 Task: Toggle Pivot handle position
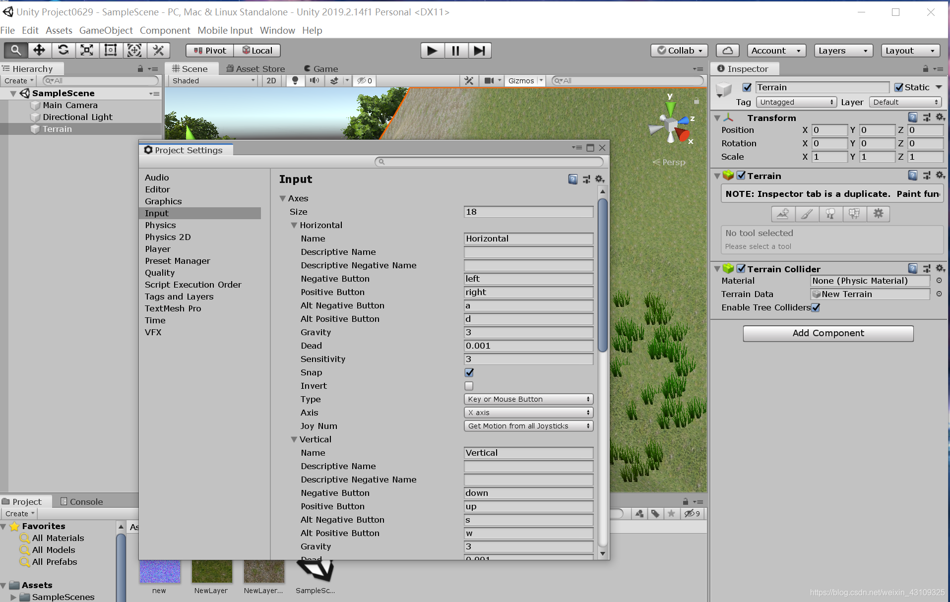tap(210, 51)
